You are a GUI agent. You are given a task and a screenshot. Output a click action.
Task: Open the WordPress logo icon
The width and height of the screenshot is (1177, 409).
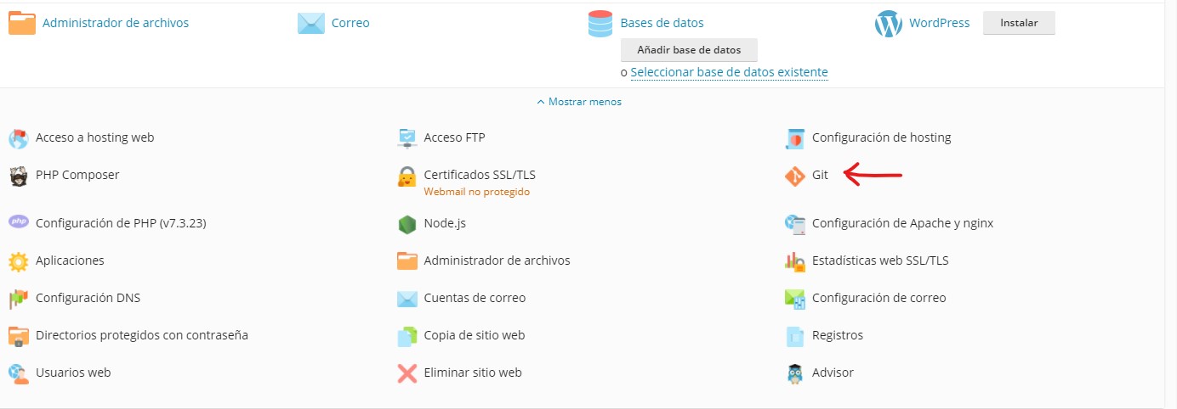pyautogui.click(x=888, y=24)
